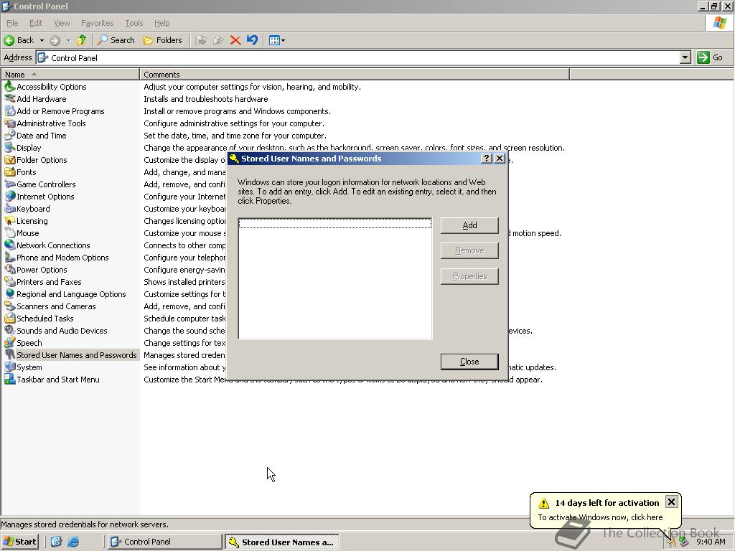Screen dimensions: 735x551
Task: Sort by the Comments column header
Action: click(355, 74)
